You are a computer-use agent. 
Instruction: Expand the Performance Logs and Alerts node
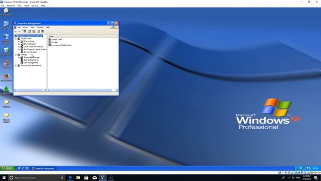tap(19, 49)
